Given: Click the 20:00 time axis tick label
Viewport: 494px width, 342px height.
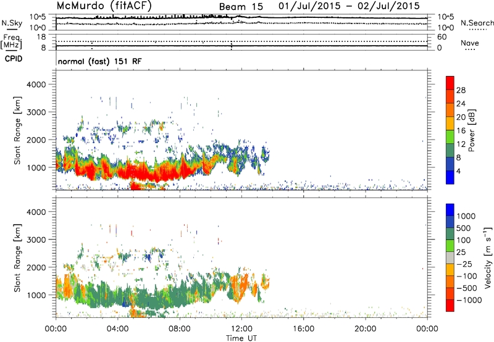Looking at the screenshot, I should point(365,329).
